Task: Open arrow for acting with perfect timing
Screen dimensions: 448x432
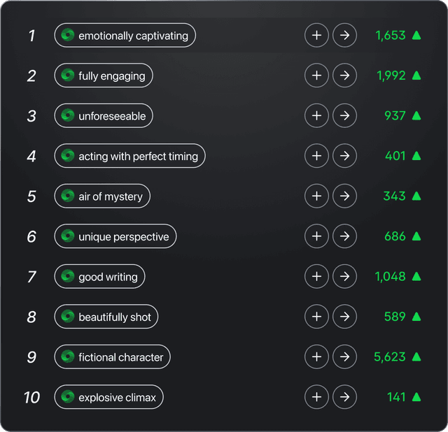Action: coord(344,156)
